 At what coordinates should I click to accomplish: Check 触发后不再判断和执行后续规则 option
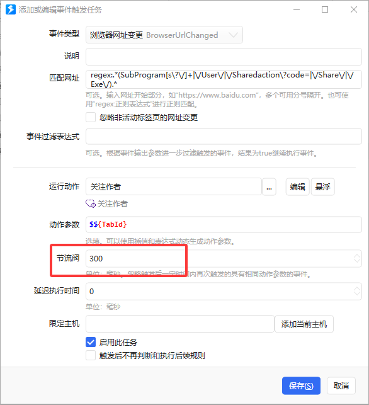[91, 355]
